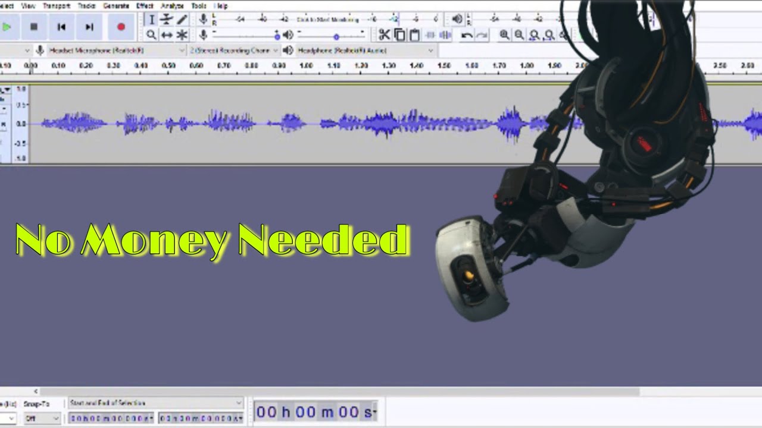Click the record meter microphone icon
Screen dimensions: 762x428
point(203,20)
